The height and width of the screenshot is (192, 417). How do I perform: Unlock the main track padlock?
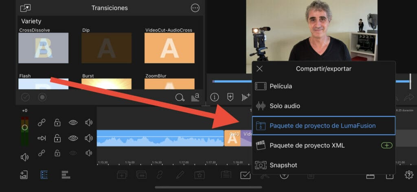(x=57, y=138)
